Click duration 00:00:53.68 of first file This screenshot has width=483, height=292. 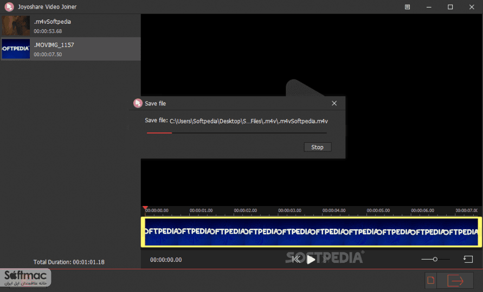48,31
